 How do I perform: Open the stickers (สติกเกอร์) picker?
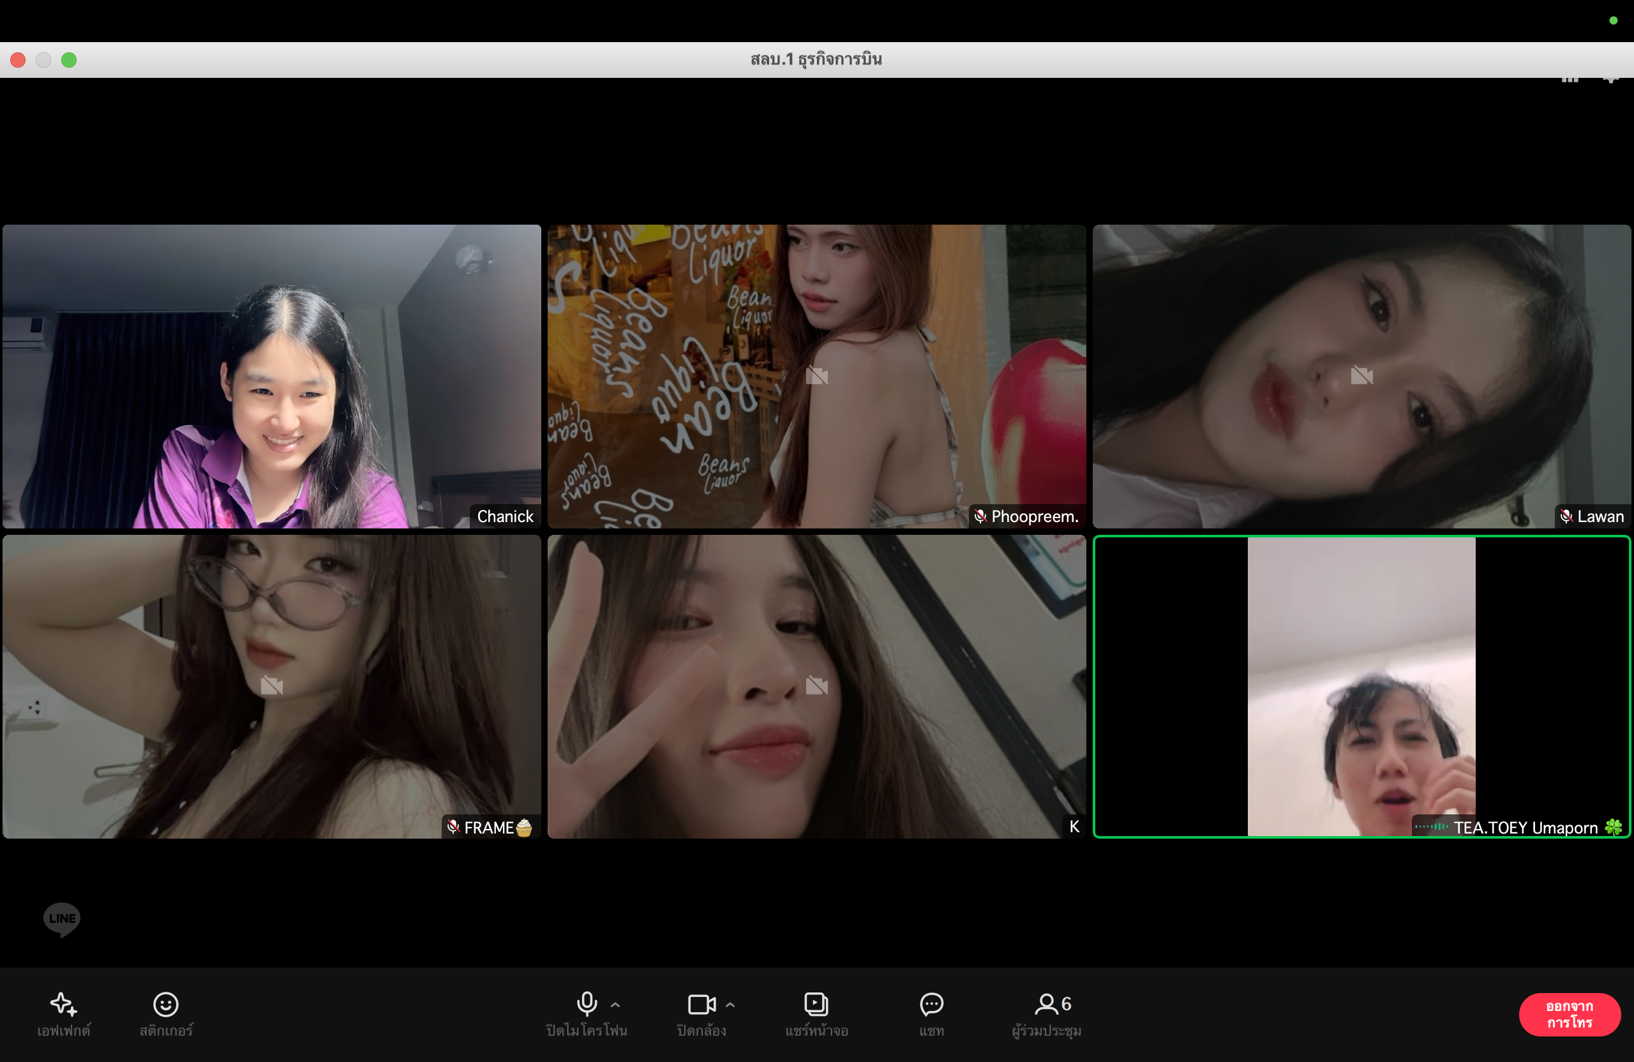[x=165, y=1014]
